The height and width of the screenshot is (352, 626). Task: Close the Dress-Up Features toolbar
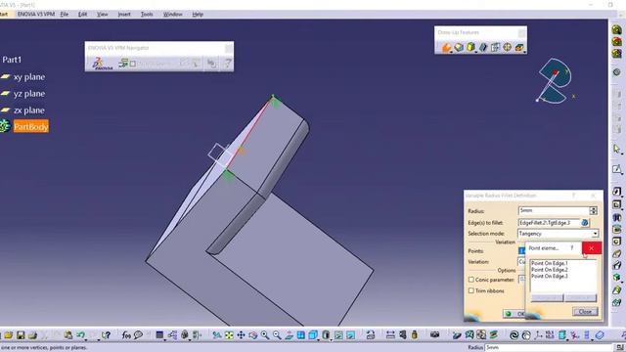[521, 32]
